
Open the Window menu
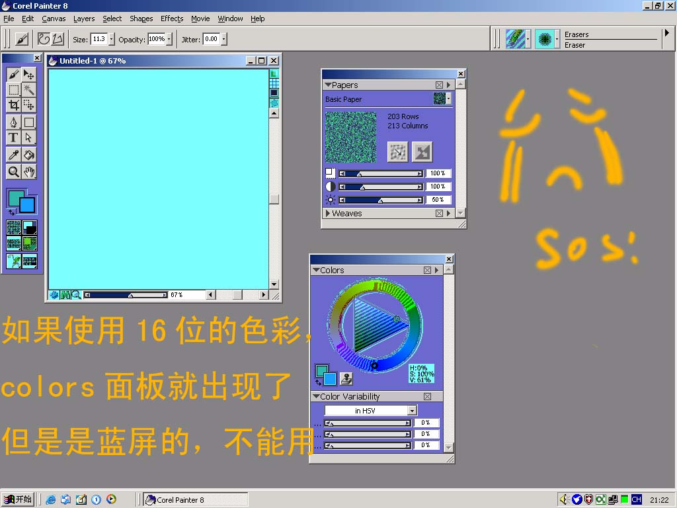(230, 19)
